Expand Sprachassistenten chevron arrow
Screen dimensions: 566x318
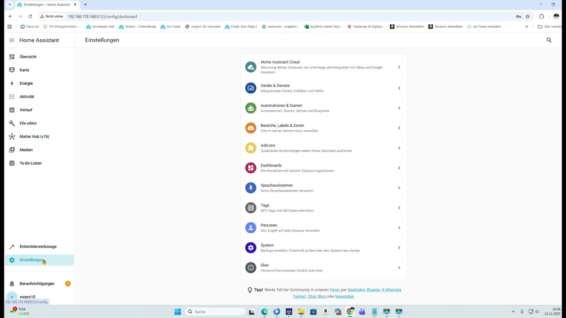[399, 188]
